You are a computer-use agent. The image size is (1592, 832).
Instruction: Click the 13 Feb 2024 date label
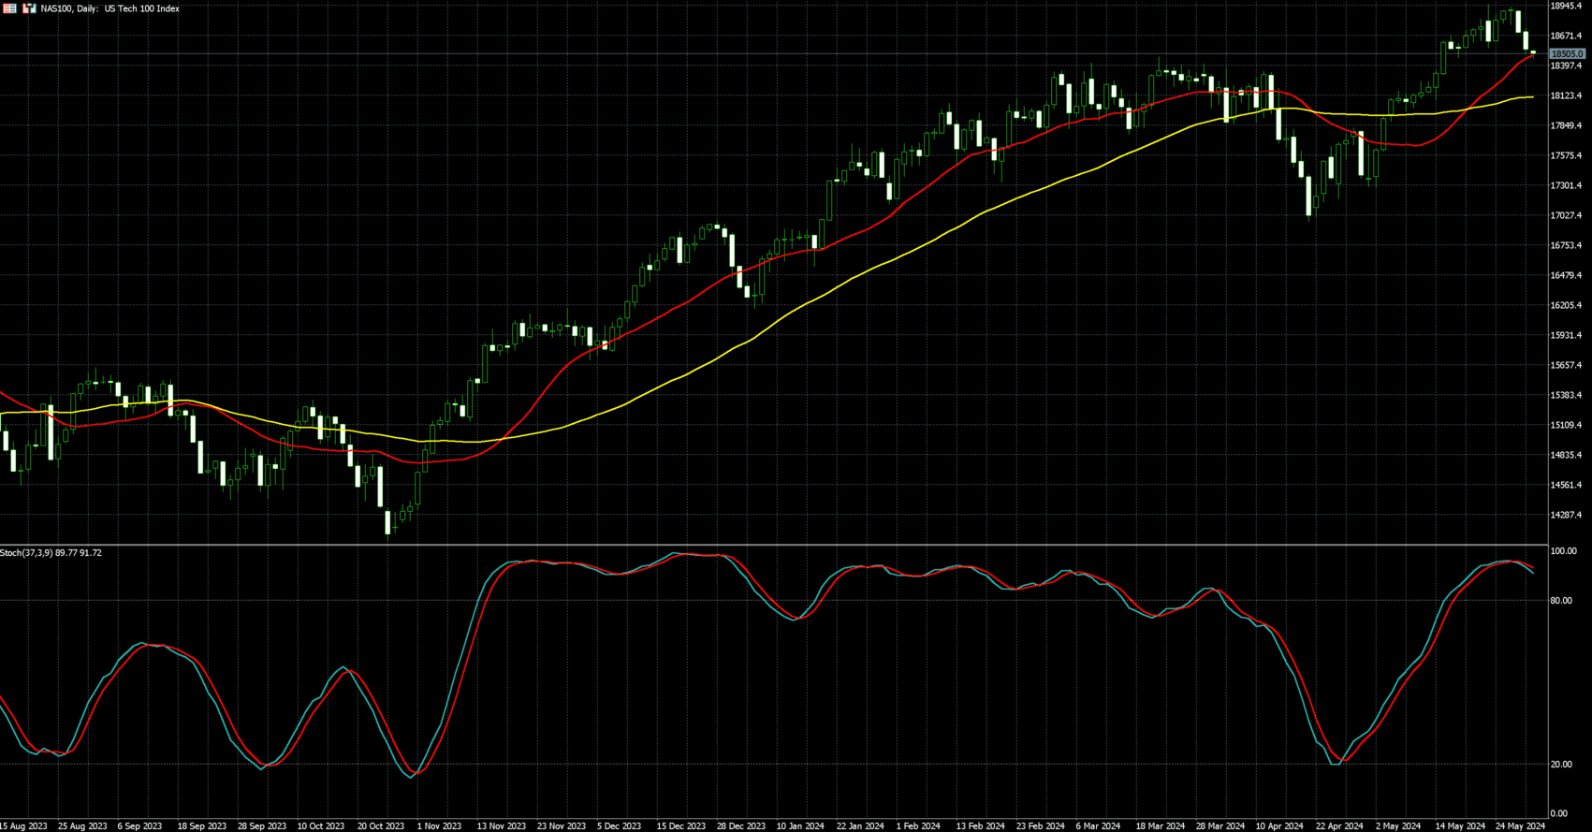(x=980, y=826)
